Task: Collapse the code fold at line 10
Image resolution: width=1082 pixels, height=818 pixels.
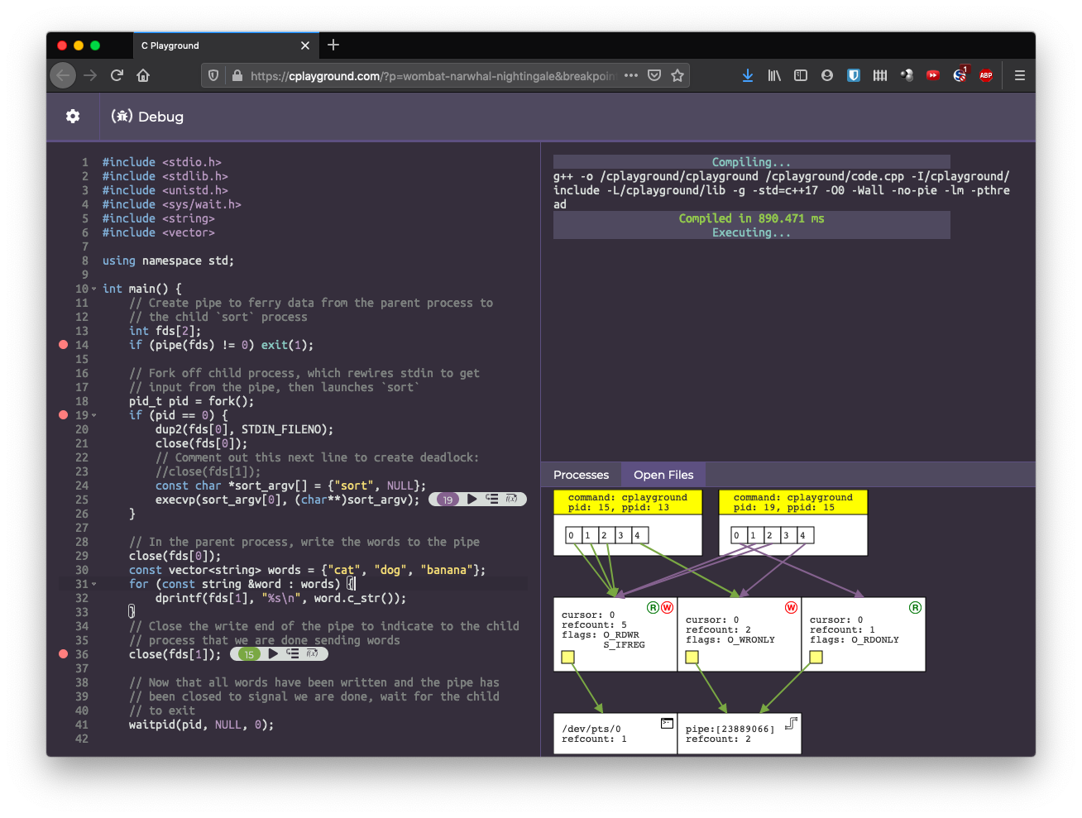Action: (x=93, y=289)
